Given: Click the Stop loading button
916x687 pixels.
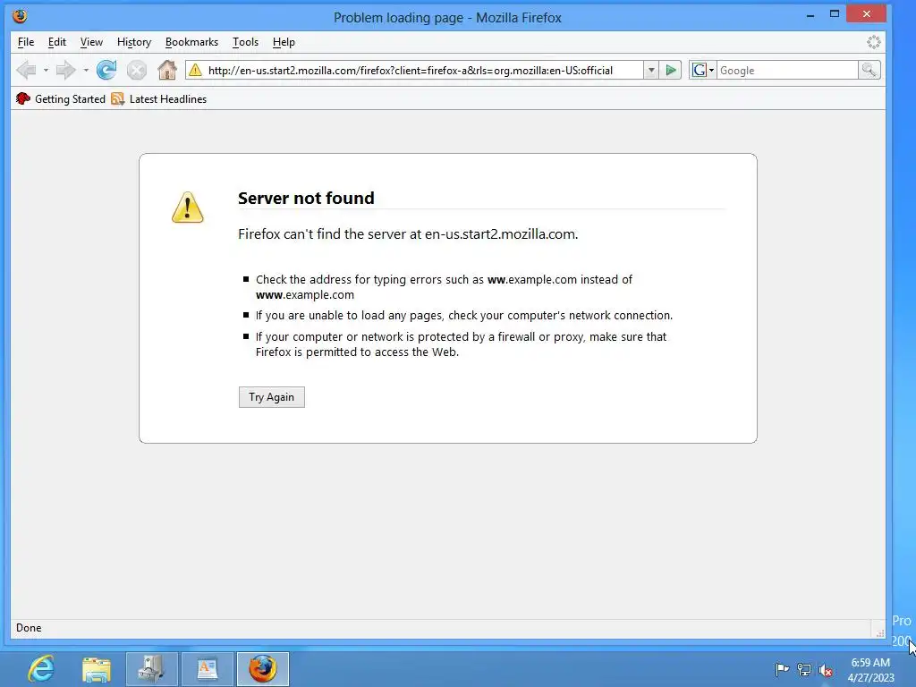Looking at the screenshot, I should [x=137, y=70].
